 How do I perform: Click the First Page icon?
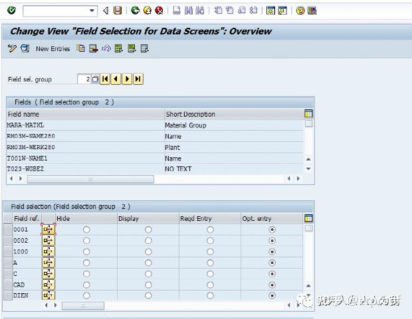click(218, 11)
